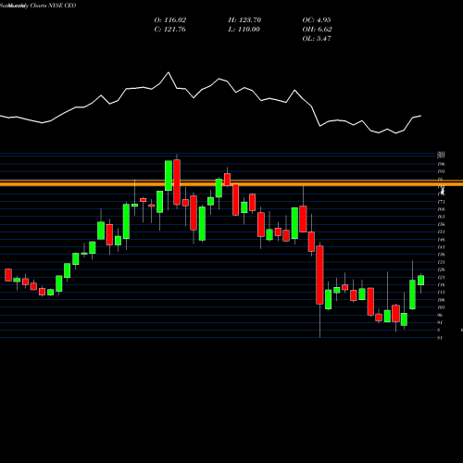Click the 96 price axis label

pyautogui.click(x=441, y=315)
